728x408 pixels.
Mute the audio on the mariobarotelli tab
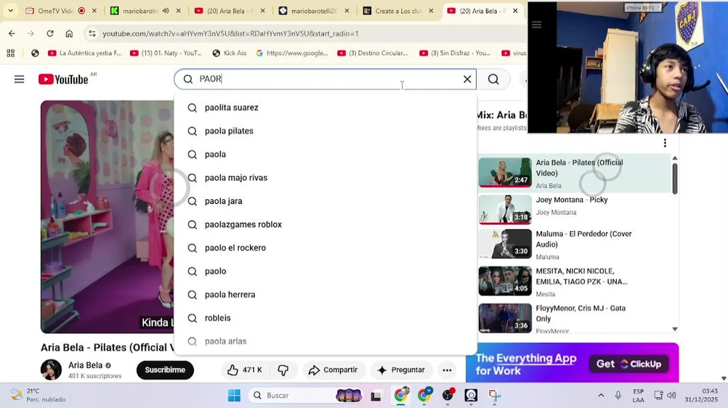[x=166, y=11]
